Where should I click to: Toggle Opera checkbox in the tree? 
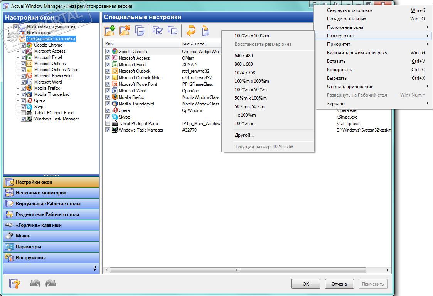tap(23, 100)
